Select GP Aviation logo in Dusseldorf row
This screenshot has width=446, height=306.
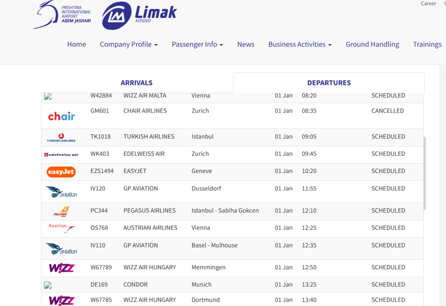pos(62,192)
